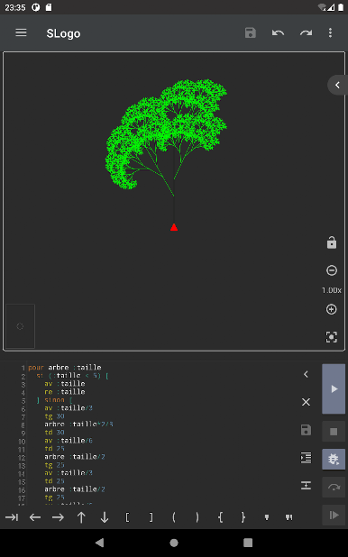This screenshot has height=557, width=348.
Task: Insert a closing parenthesis
Action: (197, 517)
